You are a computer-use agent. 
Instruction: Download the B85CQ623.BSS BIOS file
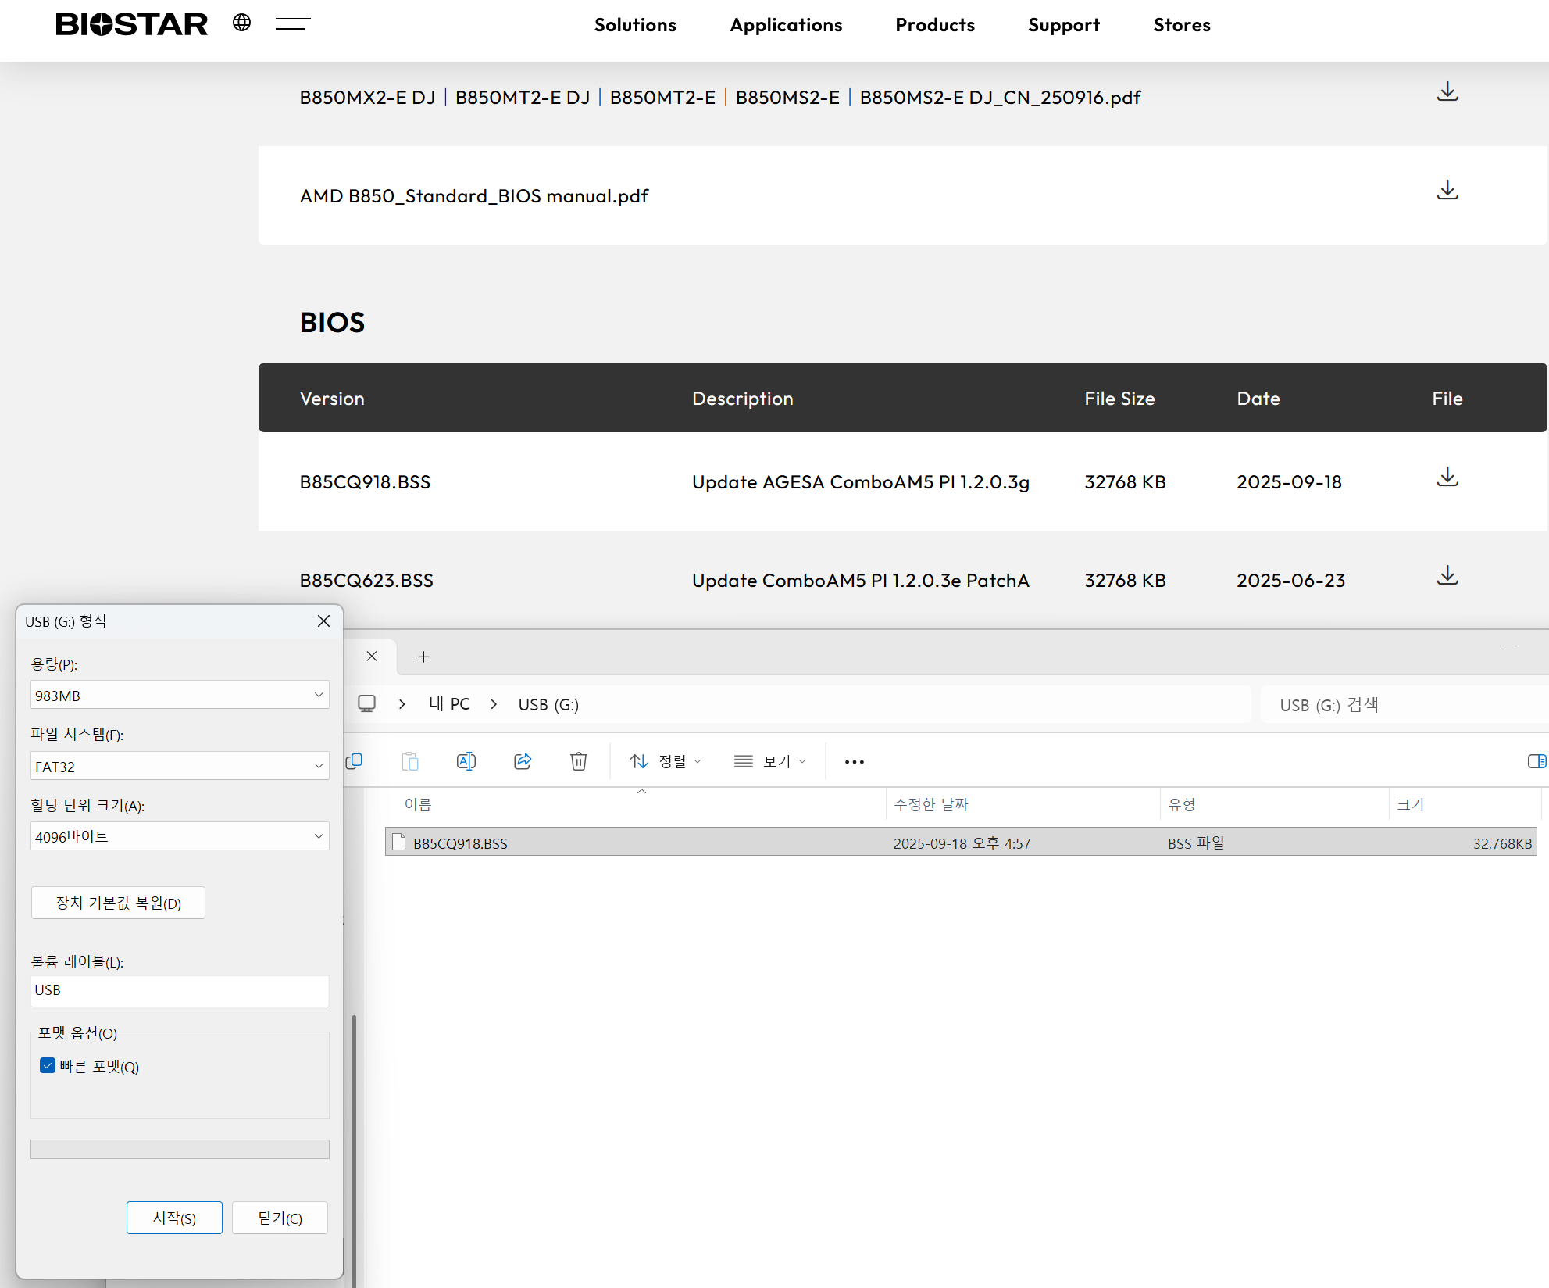pyautogui.click(x=1447, y=576)
